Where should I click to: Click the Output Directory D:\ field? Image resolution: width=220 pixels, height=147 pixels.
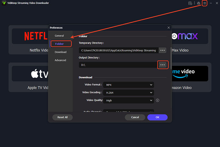point(118,65)
